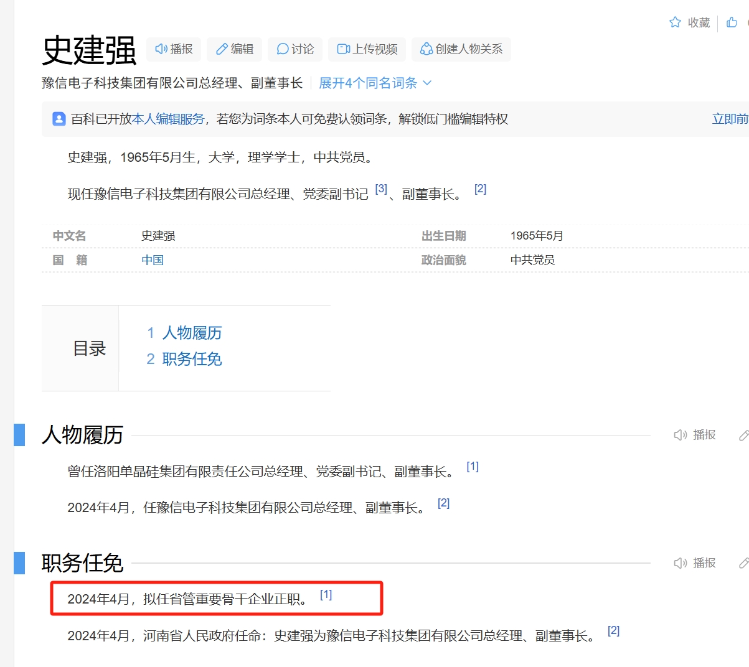Click the 上传视频 button
This screenshot has height=667, width=749.
[367, 49]
